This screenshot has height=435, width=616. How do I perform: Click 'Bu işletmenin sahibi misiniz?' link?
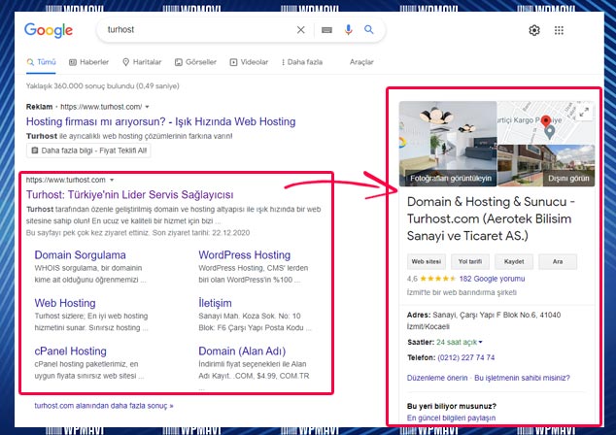click(x=522, y=378)
